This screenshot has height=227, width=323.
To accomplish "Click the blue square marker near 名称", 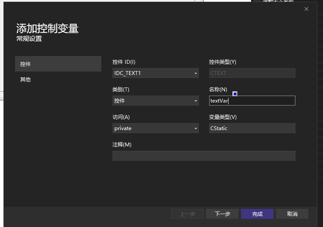I will (x=235, y=94).
